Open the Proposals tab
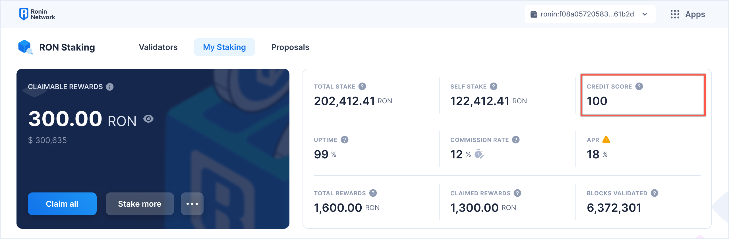 290,47
